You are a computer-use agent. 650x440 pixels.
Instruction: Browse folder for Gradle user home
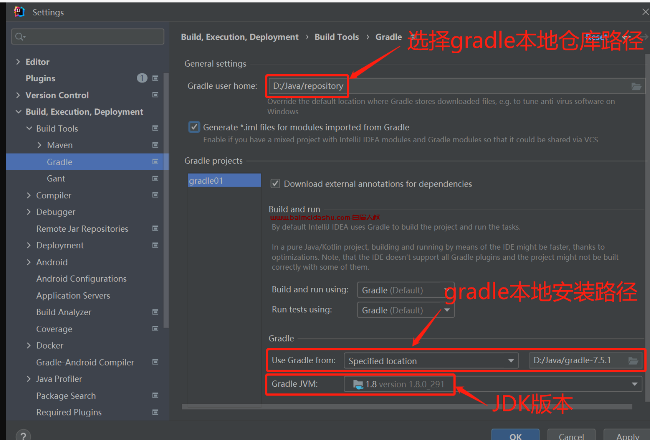(x=636, y=86)
